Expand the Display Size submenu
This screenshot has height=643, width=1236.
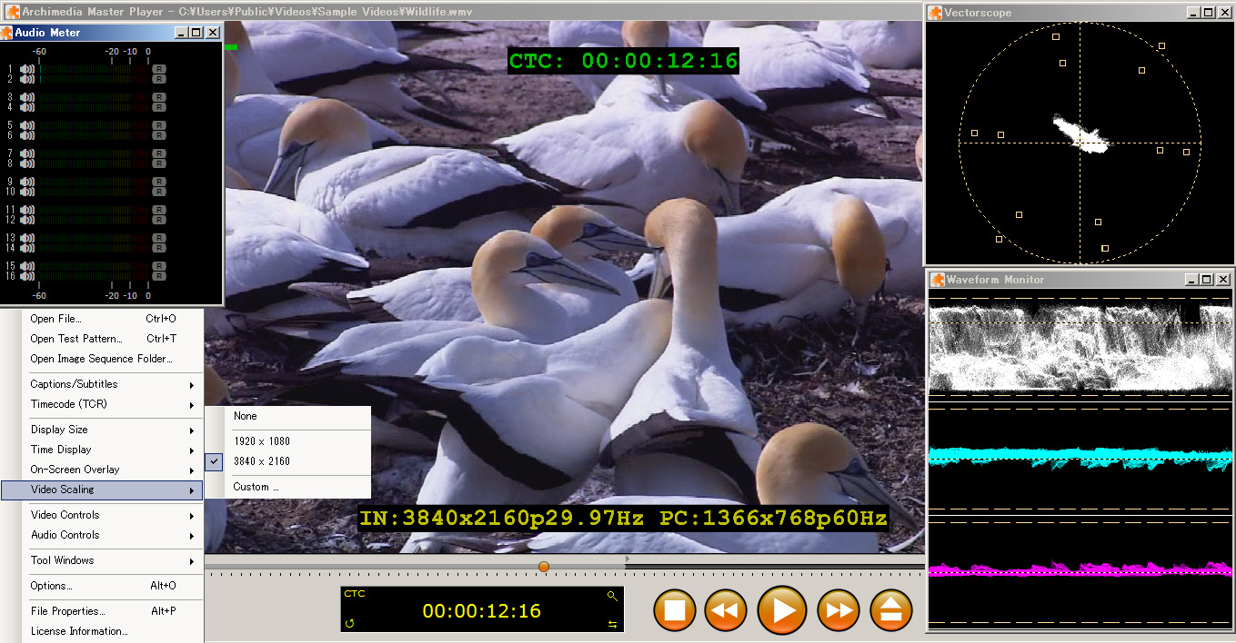(x=109, y=430)
